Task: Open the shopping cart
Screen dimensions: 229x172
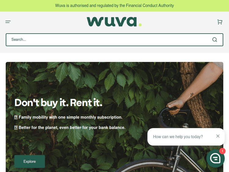Action: (x=220, y=22)
